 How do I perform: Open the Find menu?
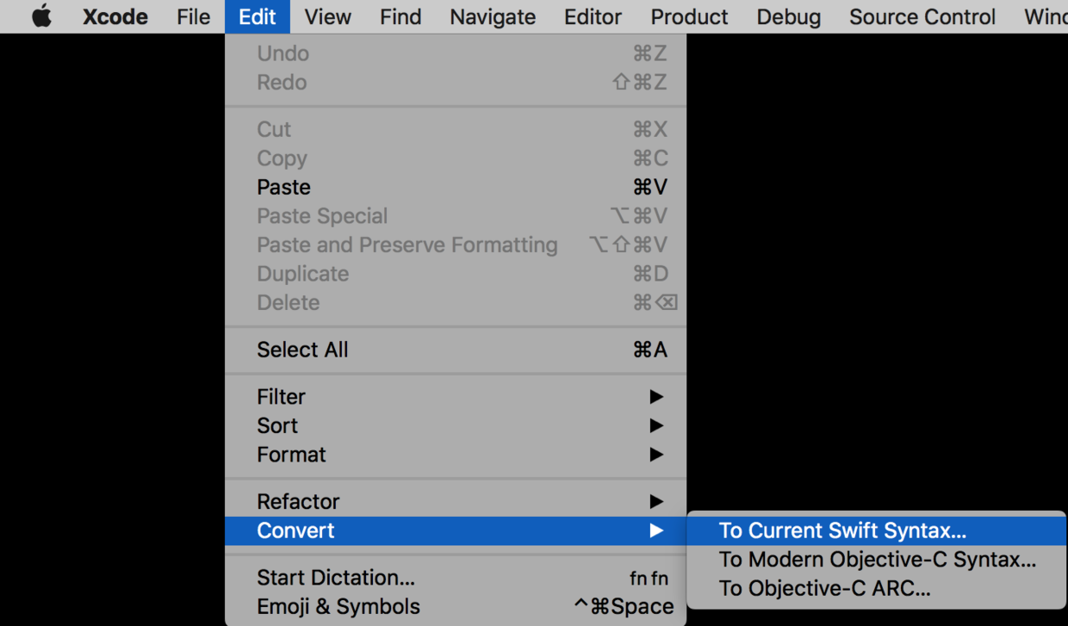pyautogui.click(x=400, y=16)
